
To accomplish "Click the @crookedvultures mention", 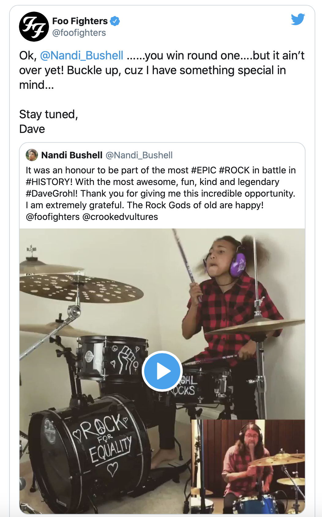I will click(x=120, y=217).
